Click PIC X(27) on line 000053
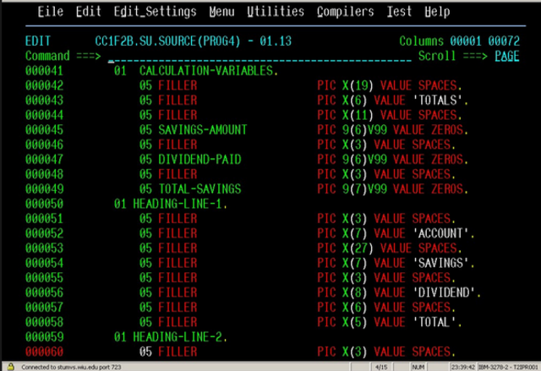This screenshot has height=371, width=541. click(x=345, y=248)
